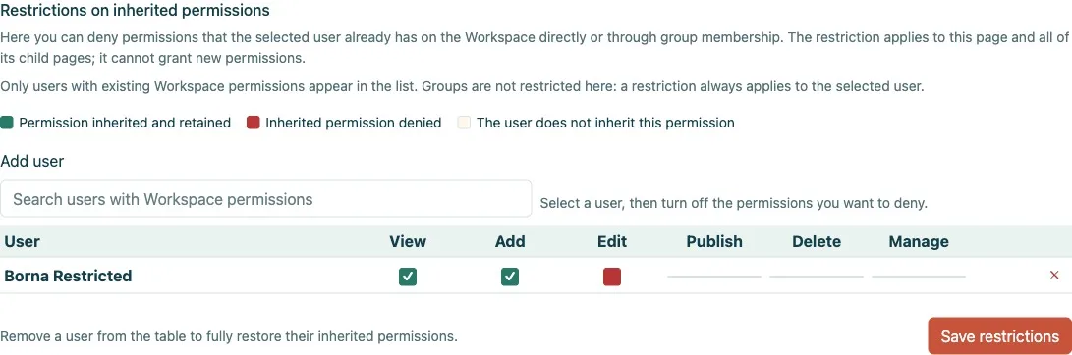Uncheck View permission for Borna Restricted
The image size is (1072, 355).
click(x=408, y=277)
